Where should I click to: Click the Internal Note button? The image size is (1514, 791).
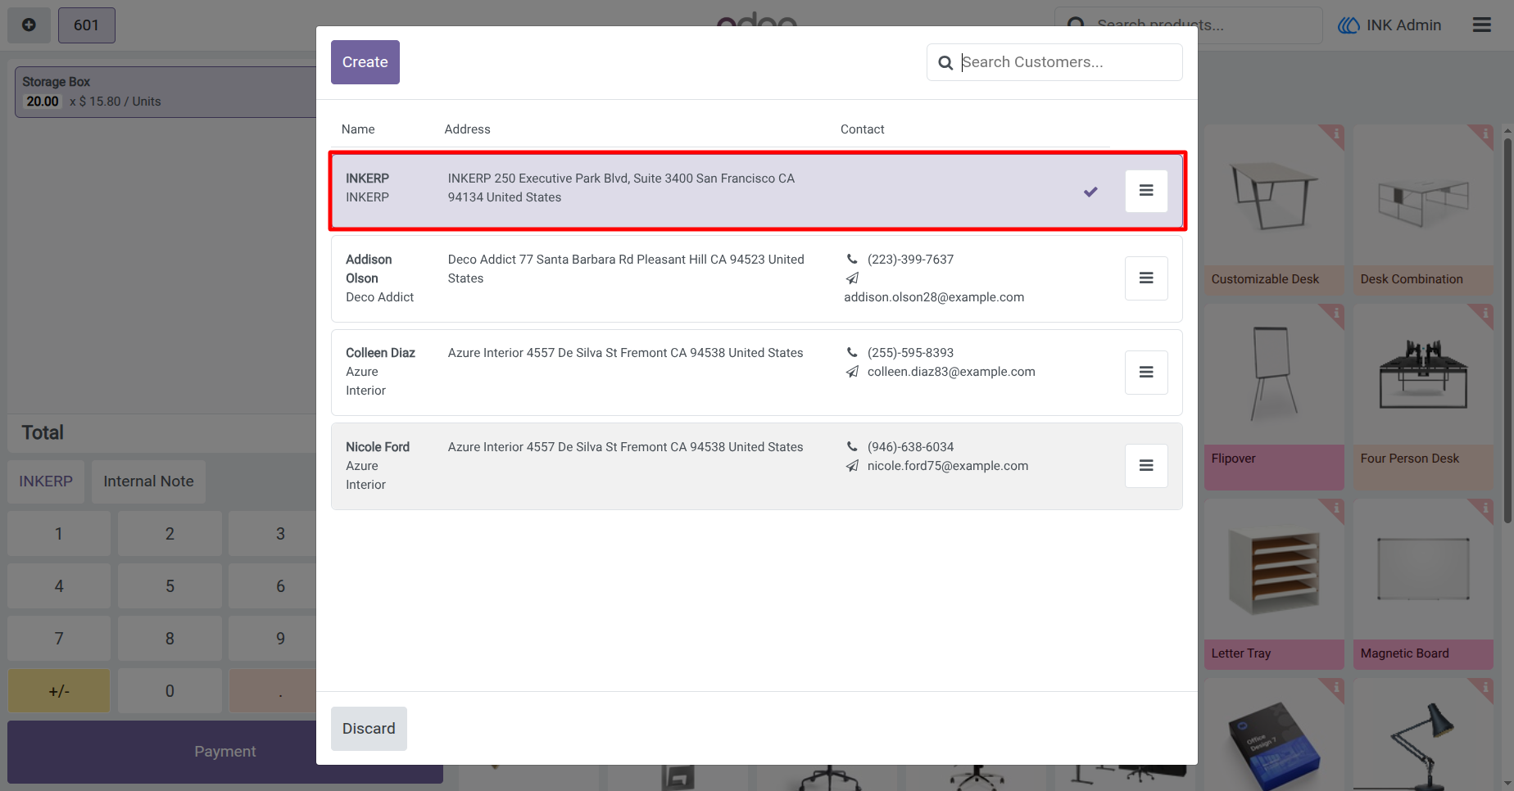click(x=148, y=481)
